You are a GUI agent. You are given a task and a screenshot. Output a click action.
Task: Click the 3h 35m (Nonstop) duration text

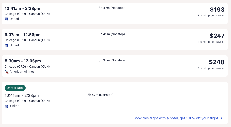pos(112,60)
